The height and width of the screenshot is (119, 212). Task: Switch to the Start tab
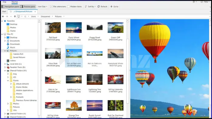[x=4, y=12]
